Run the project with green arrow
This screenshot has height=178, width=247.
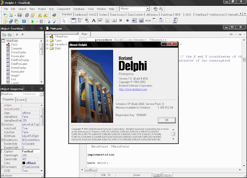32,21
